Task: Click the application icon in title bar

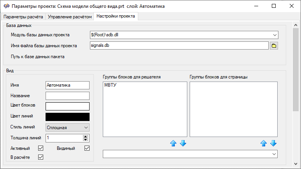Action: point(6,6)
